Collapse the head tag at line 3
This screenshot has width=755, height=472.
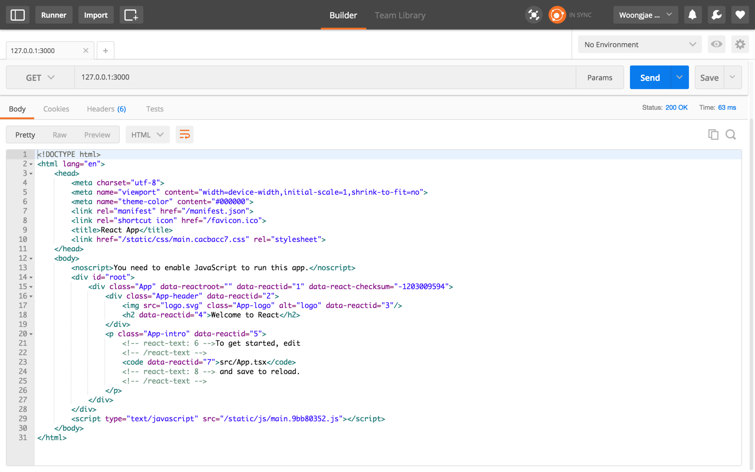tap(31, 173)
